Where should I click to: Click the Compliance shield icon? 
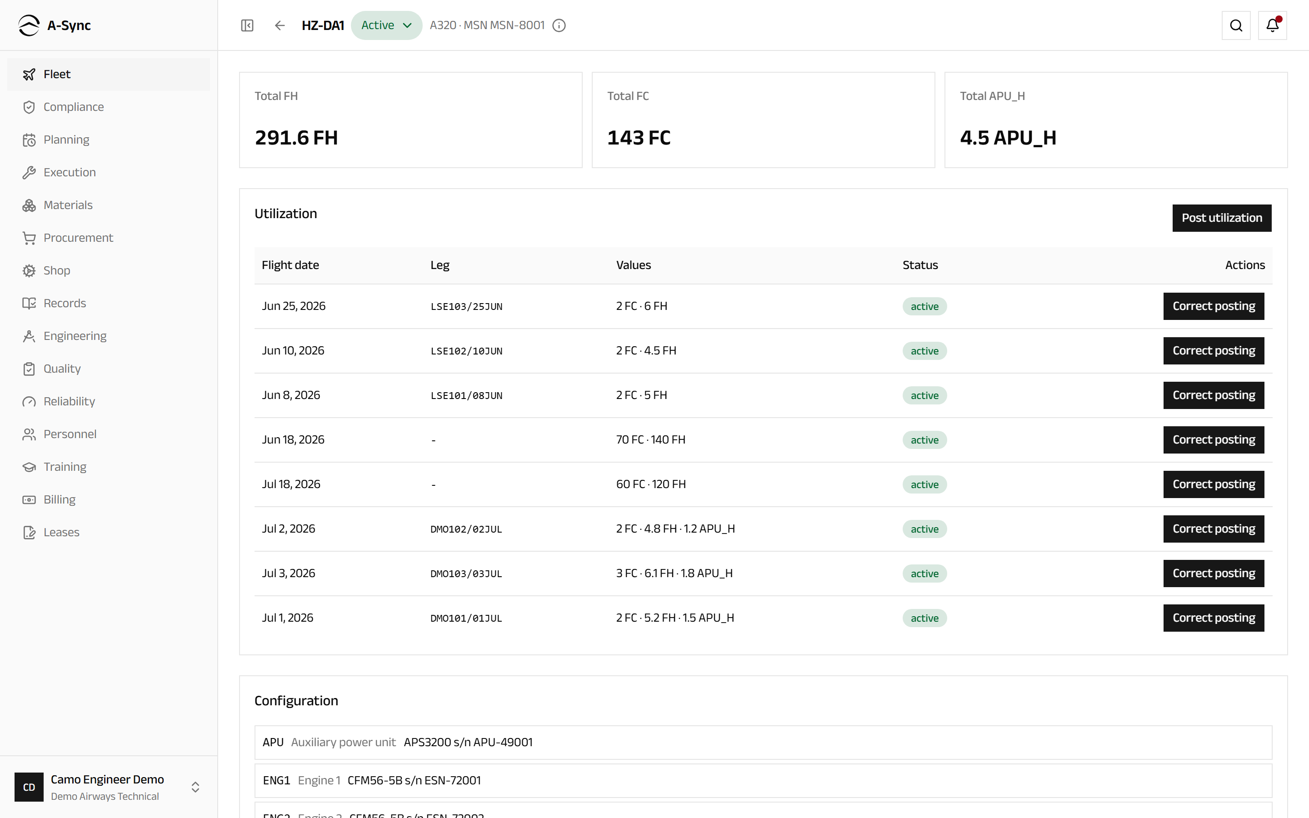click(29, 107)
